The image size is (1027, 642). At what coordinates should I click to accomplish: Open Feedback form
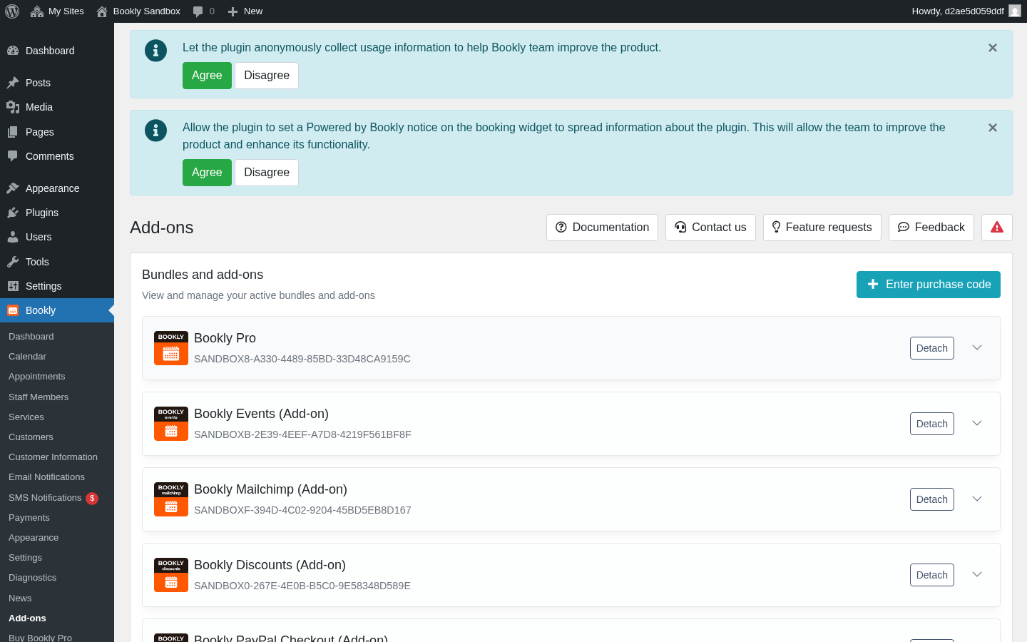931,228
